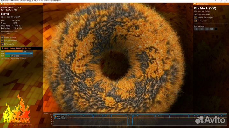Disable the GPU monitoring checkbox
The image size is (229, 128).
(2, 41)
